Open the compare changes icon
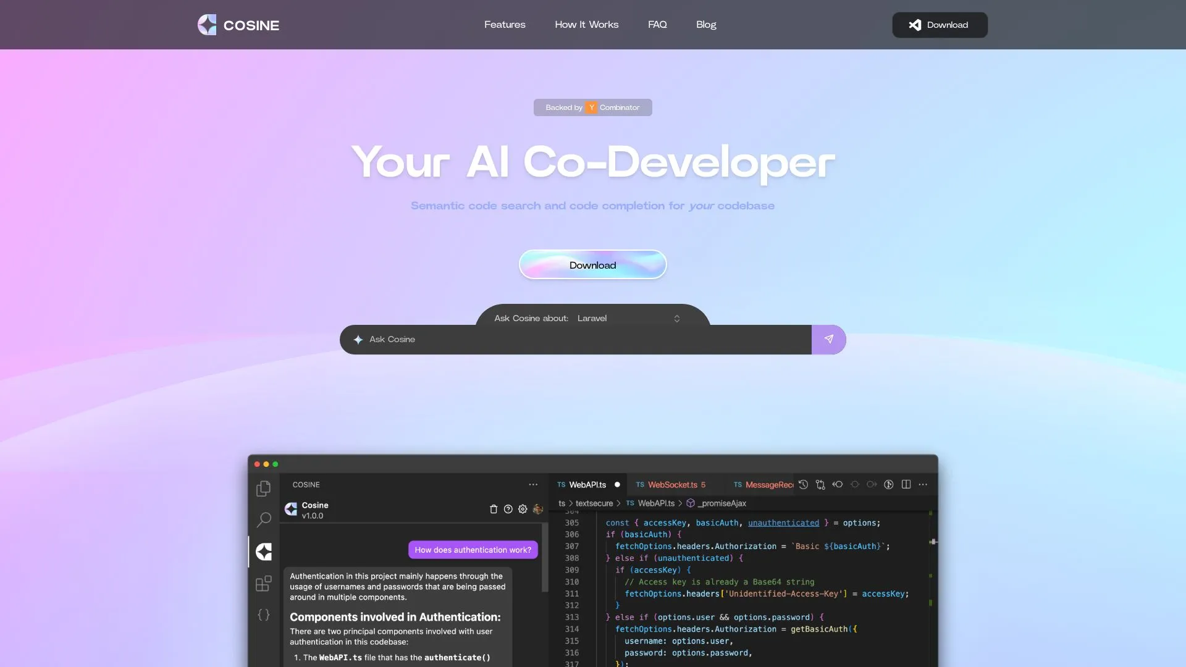The image size is (1186, 667). pyautogui.click(x=820, y=485)
